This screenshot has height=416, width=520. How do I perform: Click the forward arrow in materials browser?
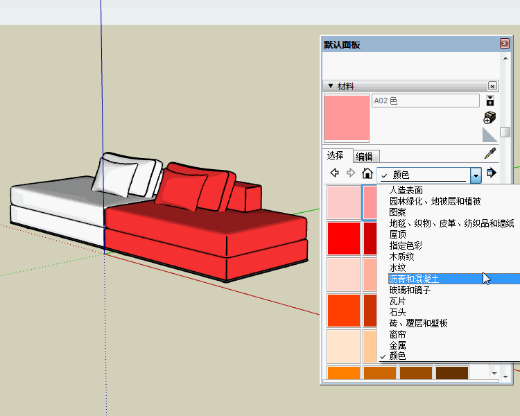tap(351, 173)
